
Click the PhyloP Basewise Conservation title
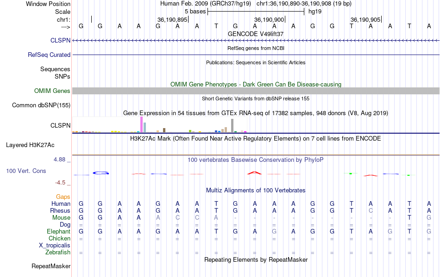256,160
